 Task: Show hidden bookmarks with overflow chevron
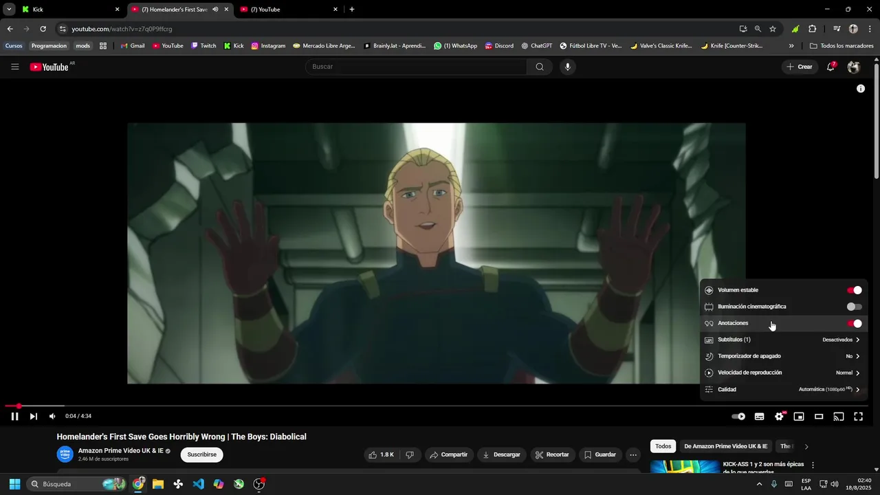(x=791, y=46)
